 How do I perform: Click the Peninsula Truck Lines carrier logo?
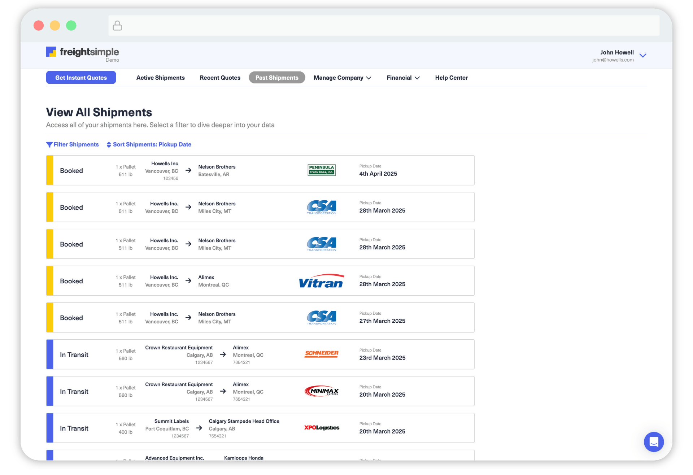321,170
